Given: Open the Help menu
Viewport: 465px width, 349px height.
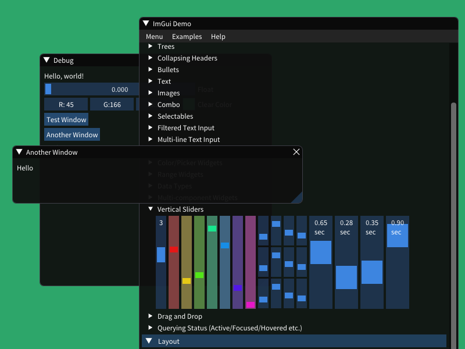Looking at the screenshot, I should click(218, 37).
